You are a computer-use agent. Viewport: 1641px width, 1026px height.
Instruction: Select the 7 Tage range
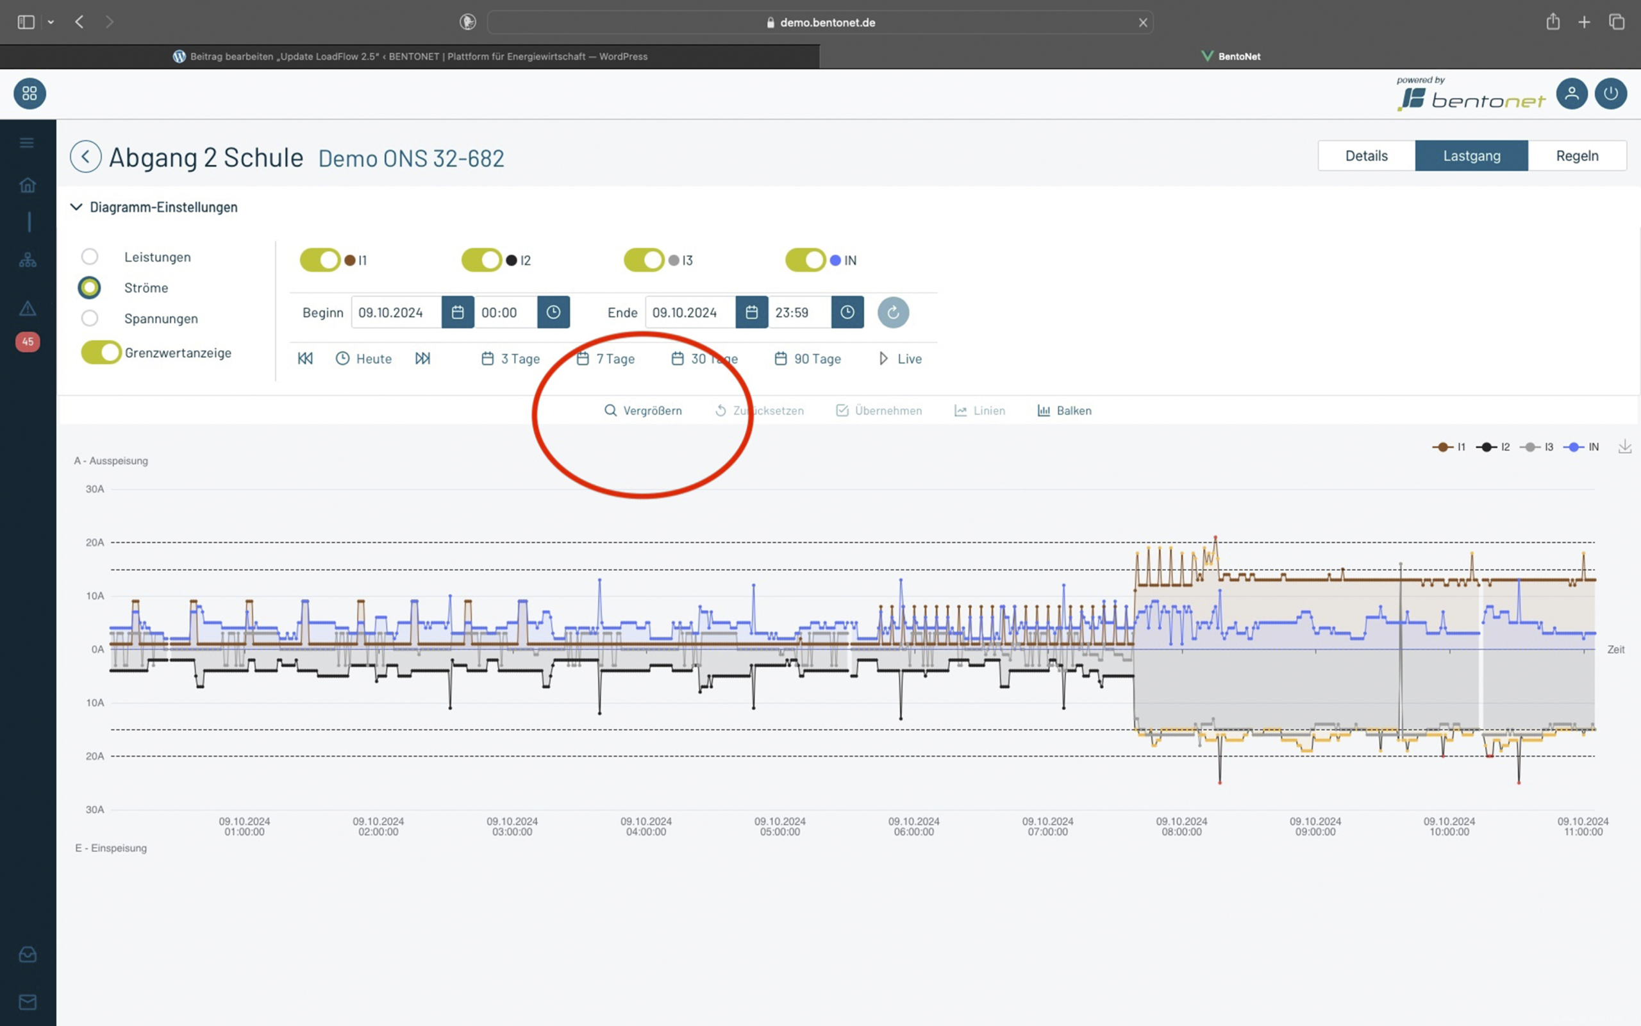(x=606, y=358)
